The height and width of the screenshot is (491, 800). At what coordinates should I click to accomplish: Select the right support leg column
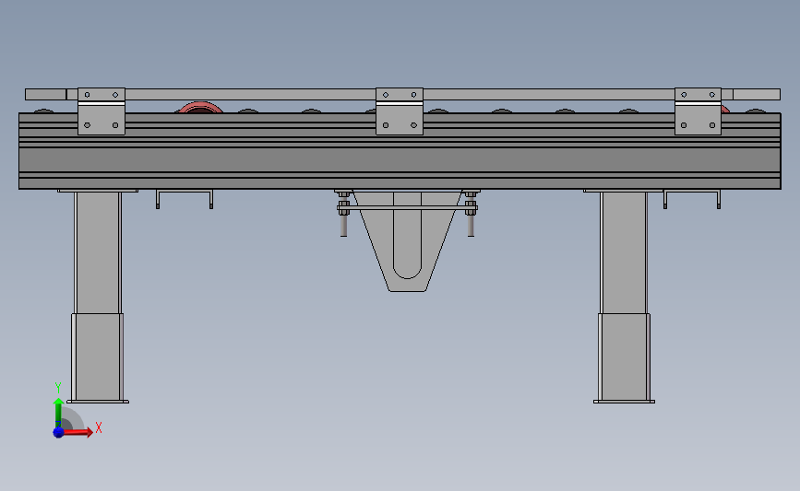(624, 296)
